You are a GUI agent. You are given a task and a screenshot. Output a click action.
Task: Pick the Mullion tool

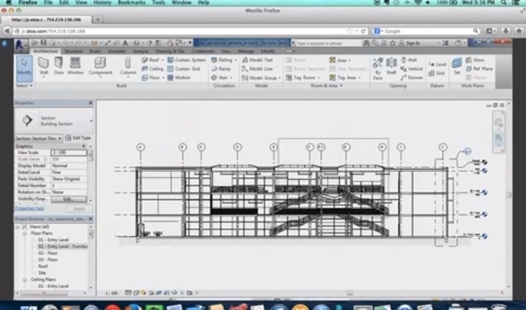(179, 77)
